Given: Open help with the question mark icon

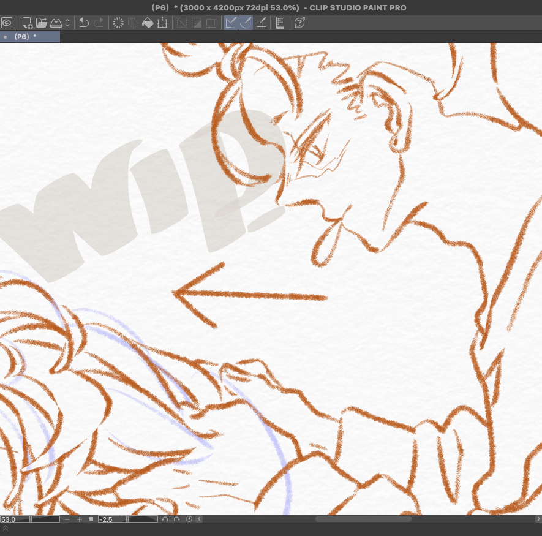Looking at the screenshot, I should point(299,23).
